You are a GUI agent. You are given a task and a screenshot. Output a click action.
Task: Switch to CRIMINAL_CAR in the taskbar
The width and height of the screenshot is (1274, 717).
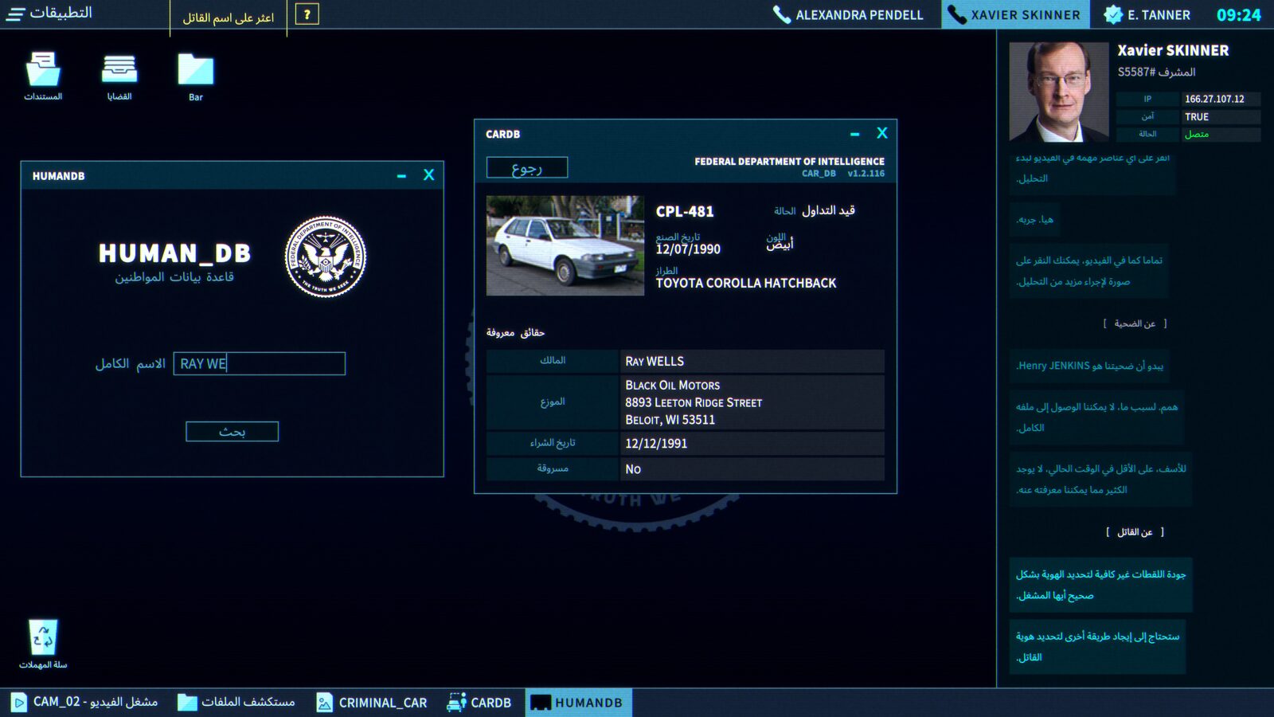[x=372, y=702]
